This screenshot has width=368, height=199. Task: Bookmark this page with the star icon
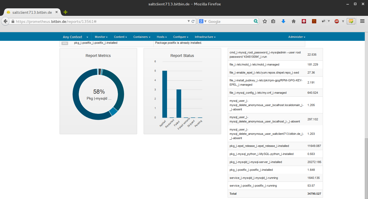click(x=265, y=21)
